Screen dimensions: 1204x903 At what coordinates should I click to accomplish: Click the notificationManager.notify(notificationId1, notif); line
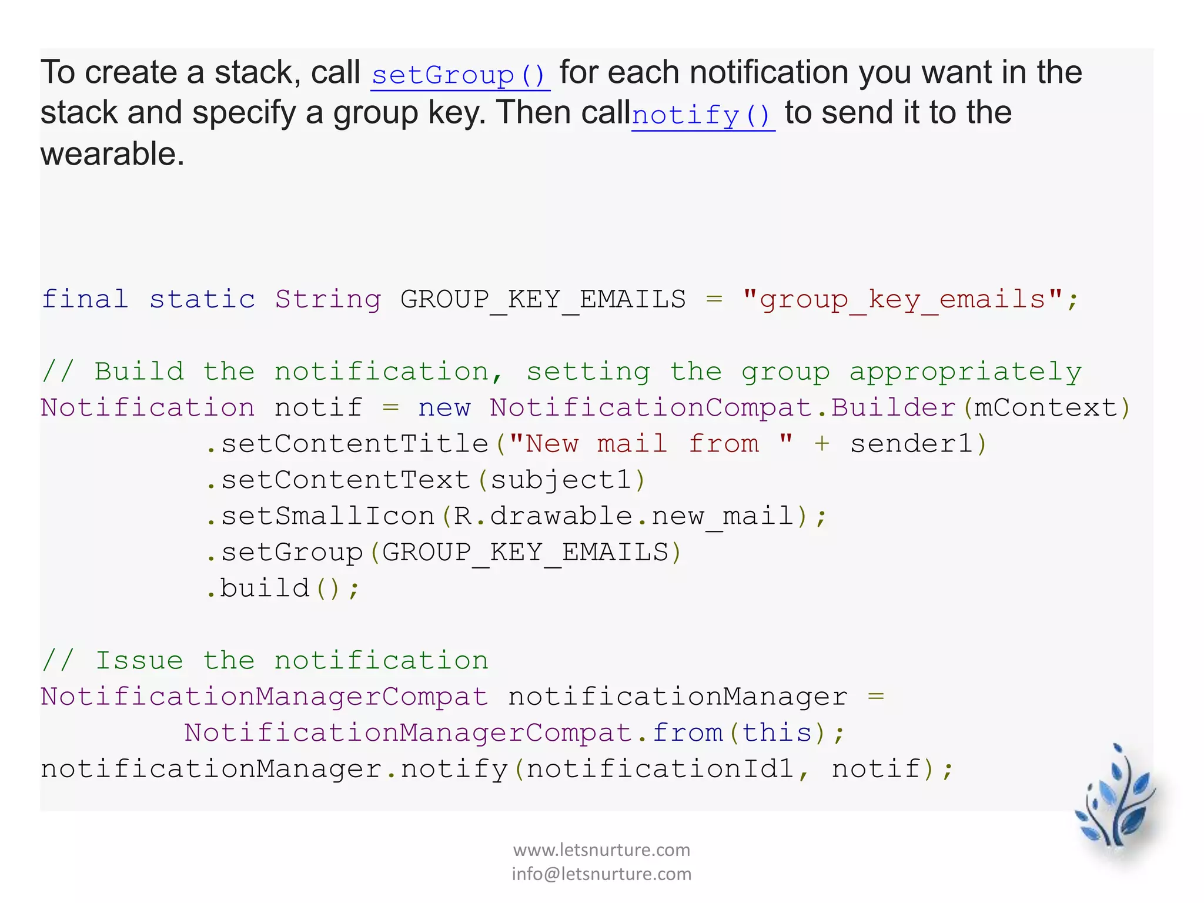(497, 770)
